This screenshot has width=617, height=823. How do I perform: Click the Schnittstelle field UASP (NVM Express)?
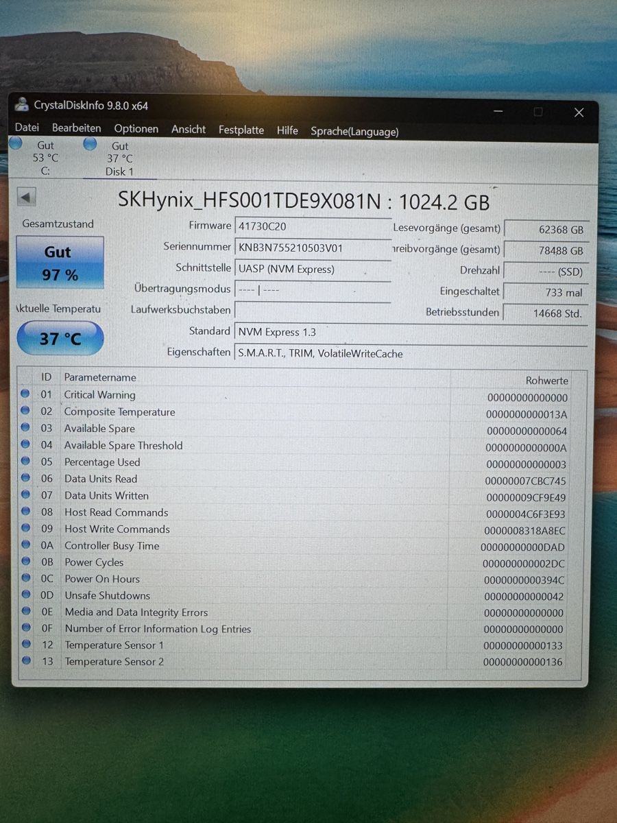coord(313,270)
